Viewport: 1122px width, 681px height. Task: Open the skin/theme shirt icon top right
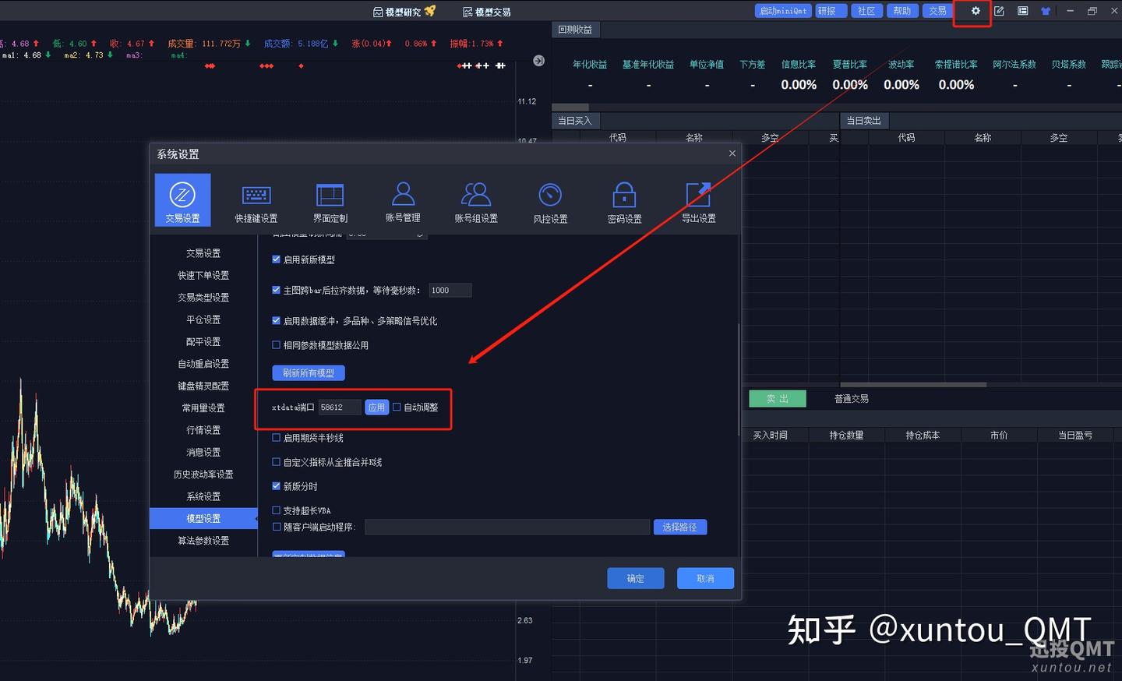1045,11
